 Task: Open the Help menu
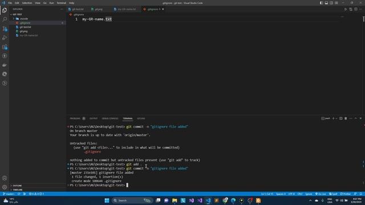pos(71,3)
